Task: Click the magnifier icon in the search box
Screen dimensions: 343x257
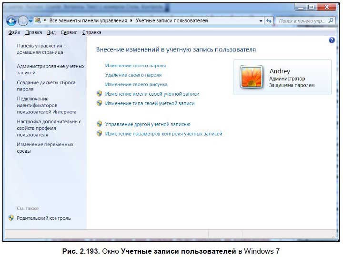Action: pyautogui.click(x=331, y=21)
